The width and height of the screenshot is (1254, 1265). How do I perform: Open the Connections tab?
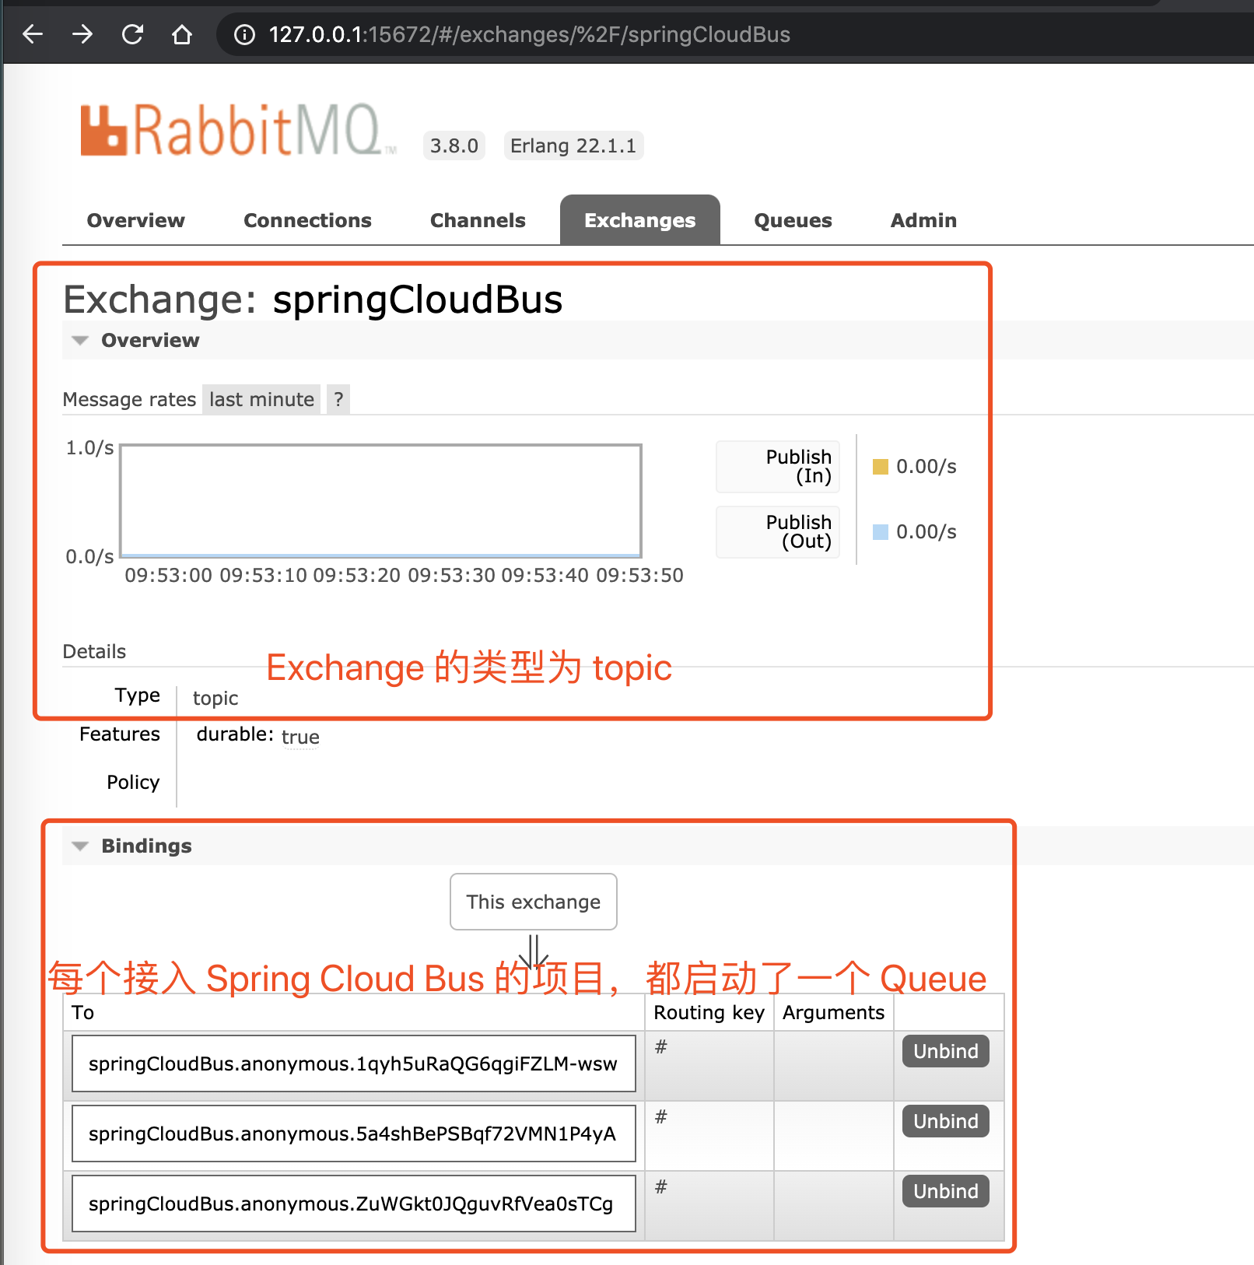(307, 220)
